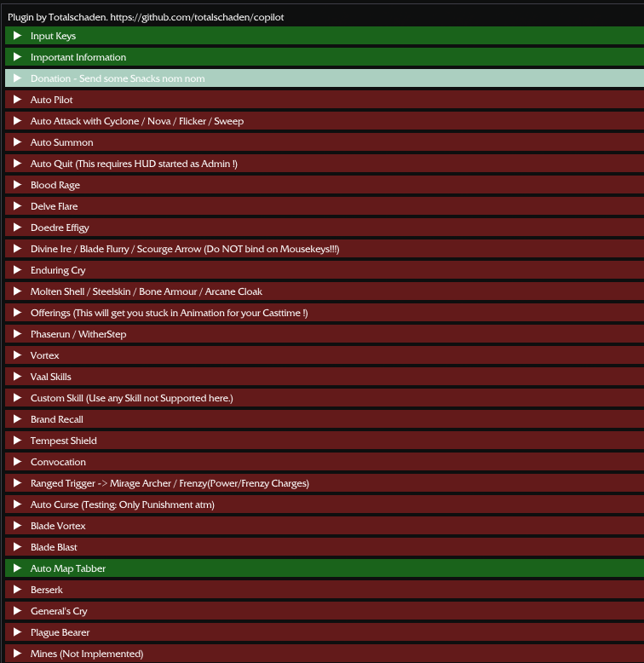Screen dimensions: 644x663
Task: Click the 'Important Information' label
Action: [x=78, y=57]
